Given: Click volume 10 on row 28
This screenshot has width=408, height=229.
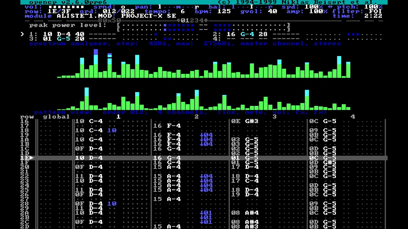Looking at the screenshot, I should pos(112,204).
